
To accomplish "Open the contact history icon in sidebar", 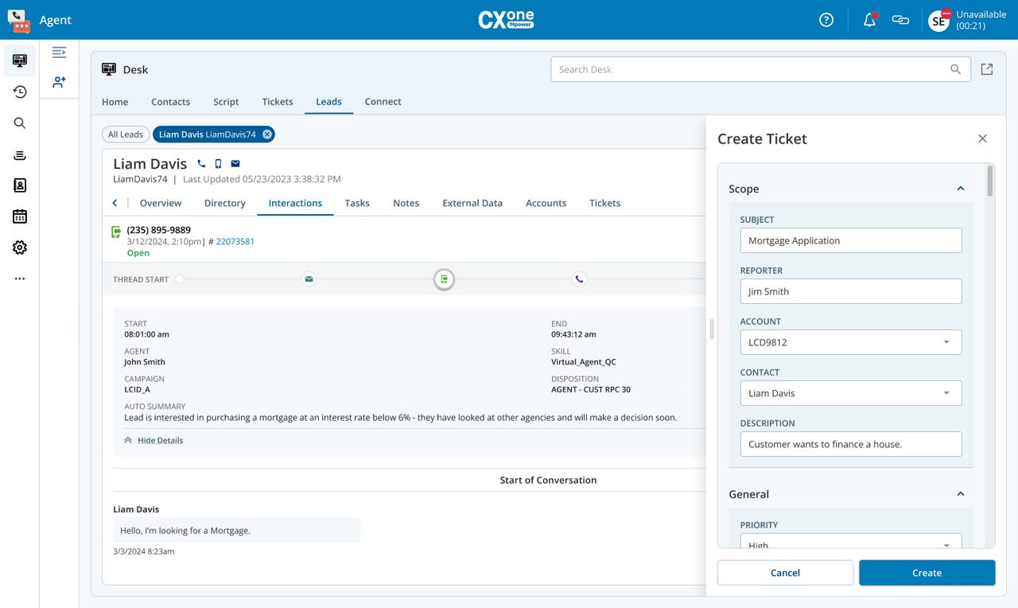I will [x=20, y=92].
